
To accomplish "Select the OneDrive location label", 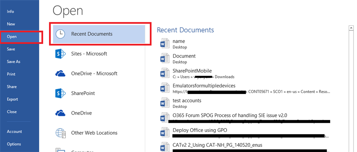I will tap(82, 113).
